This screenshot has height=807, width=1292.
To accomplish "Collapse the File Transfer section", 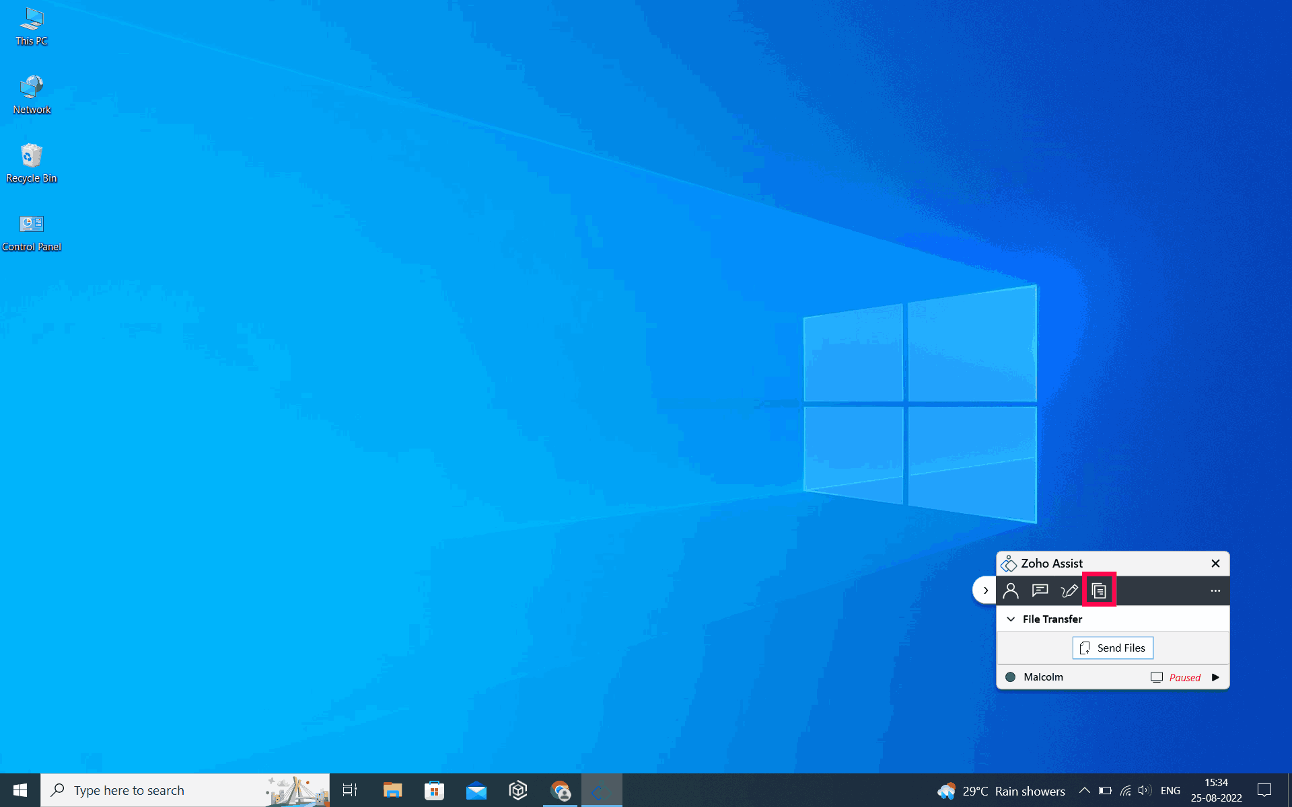I will [1011, 619].
